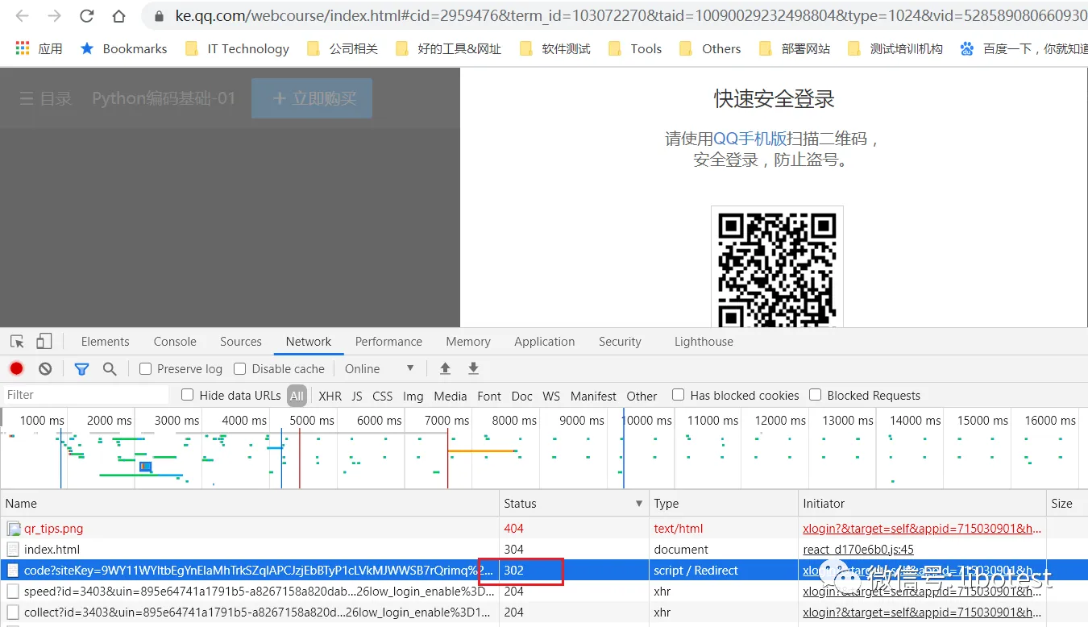Select the inspect element tool

point(16,341)
